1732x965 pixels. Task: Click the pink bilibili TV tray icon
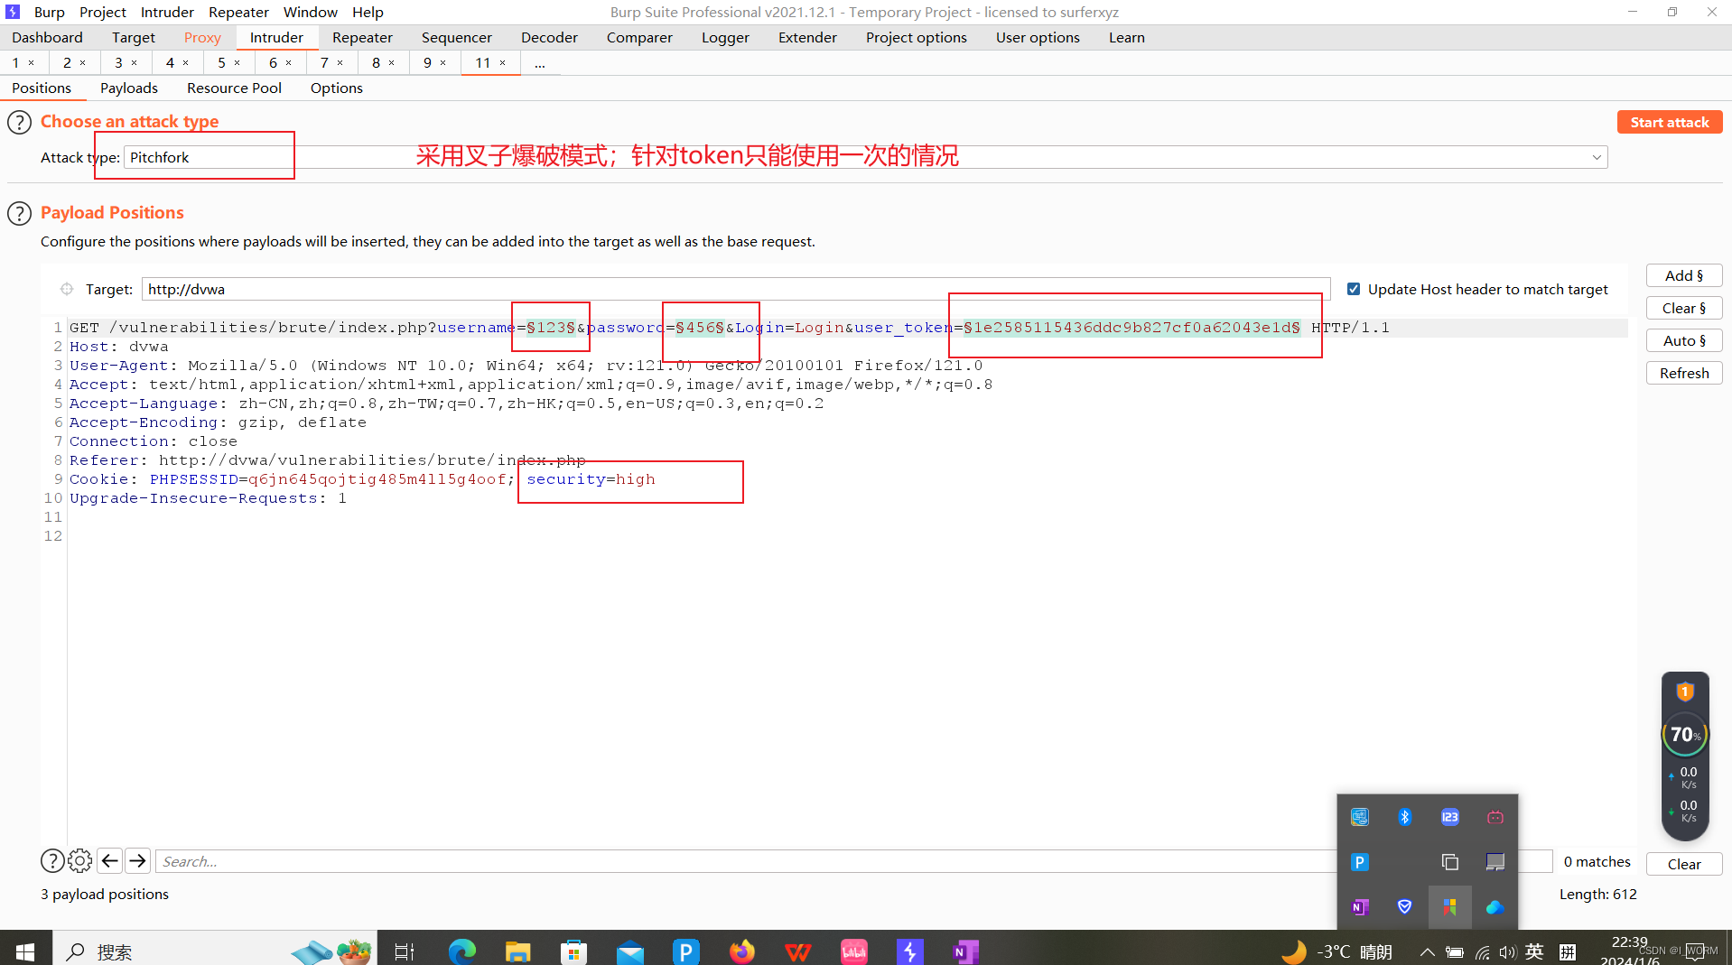point(1495,817)
